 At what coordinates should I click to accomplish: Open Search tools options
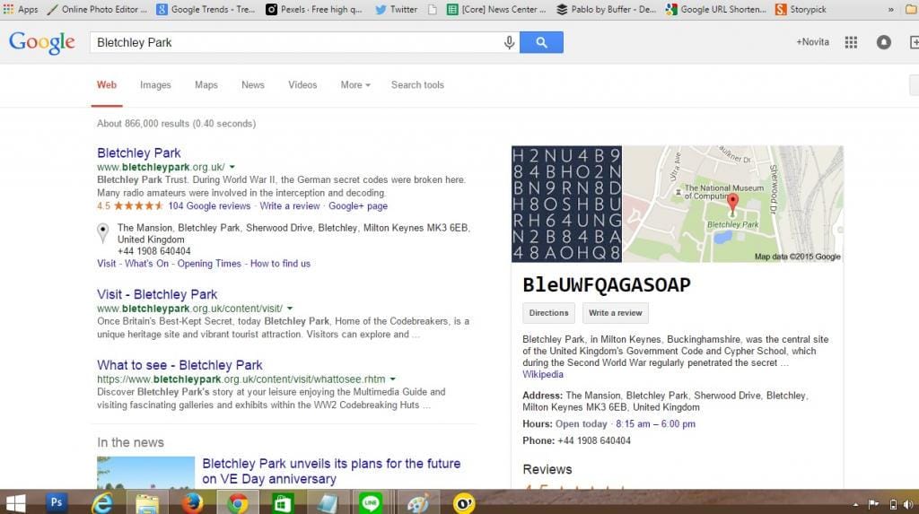[x=417, y=85]
